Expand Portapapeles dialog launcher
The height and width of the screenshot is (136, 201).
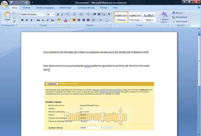click(17, 25)
